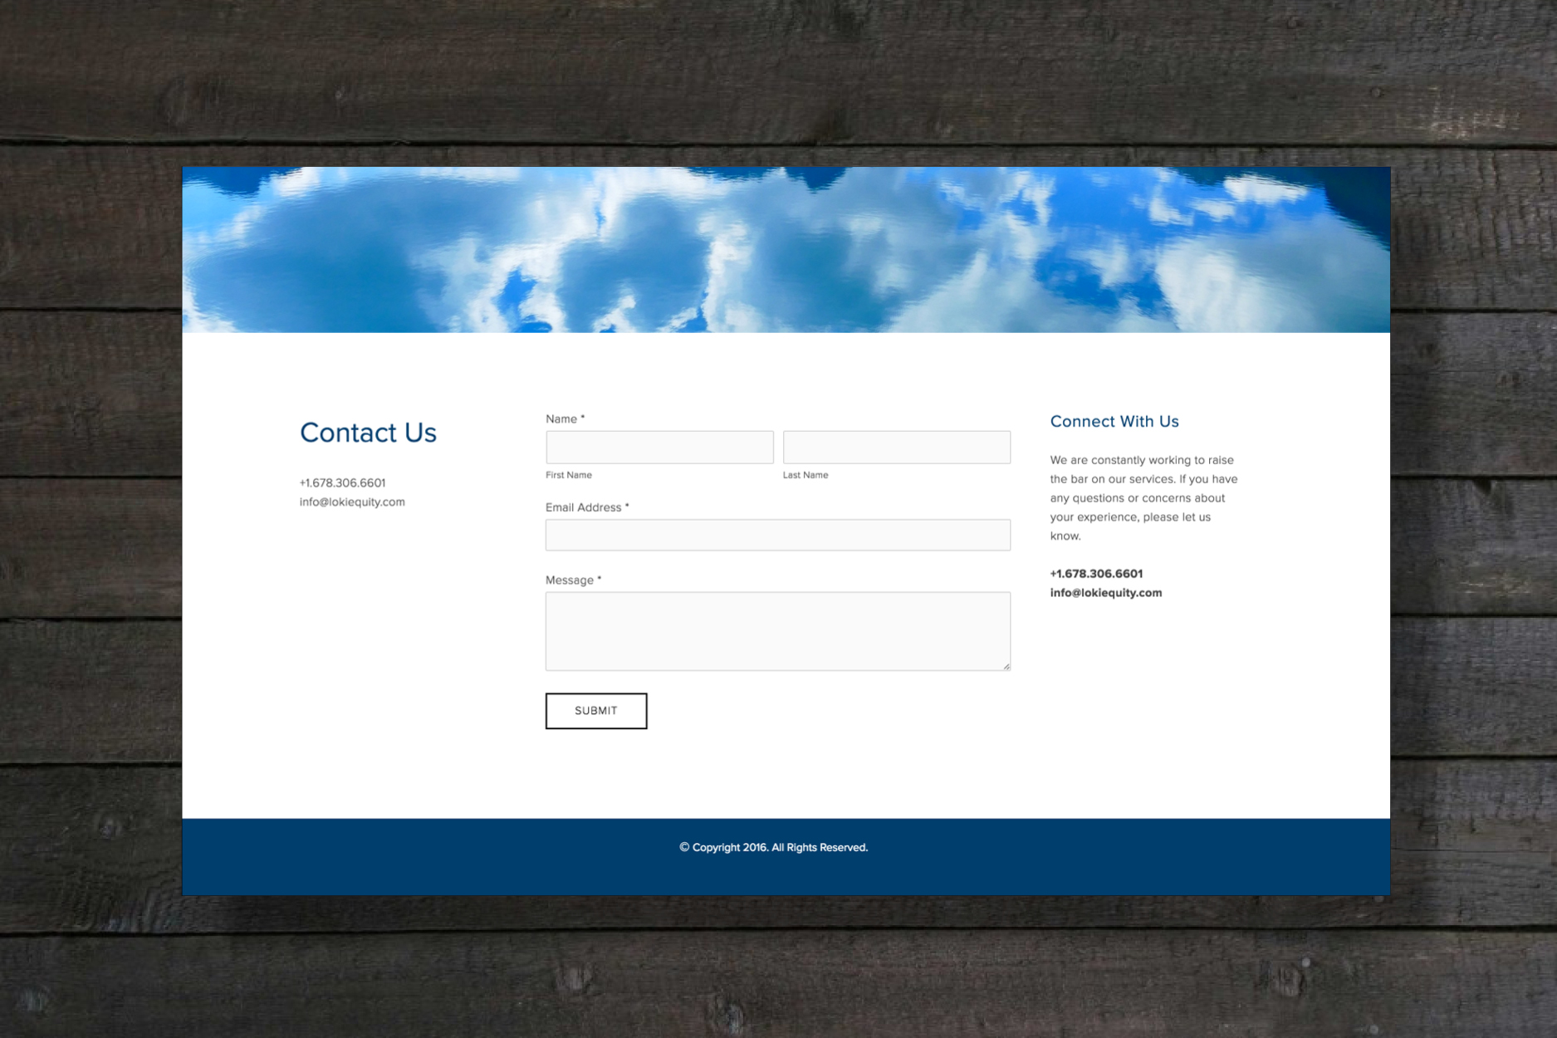Click the Name * field label
This screenshot has height=1038, width=1557.
point(565,419)
